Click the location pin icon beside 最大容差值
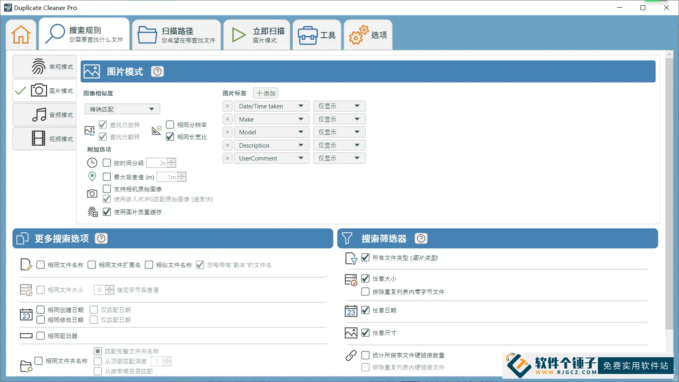Viewport: 679px width, 382px height. (92, 177)
